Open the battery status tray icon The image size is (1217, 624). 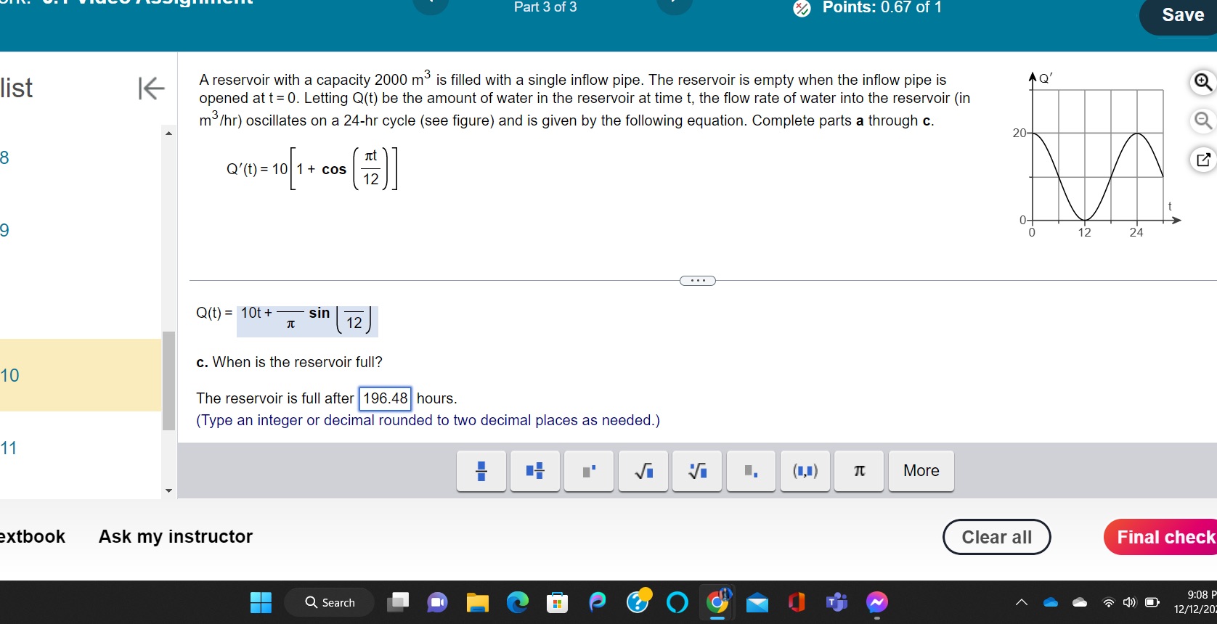pyautogui.click(x=1152, y=602)
